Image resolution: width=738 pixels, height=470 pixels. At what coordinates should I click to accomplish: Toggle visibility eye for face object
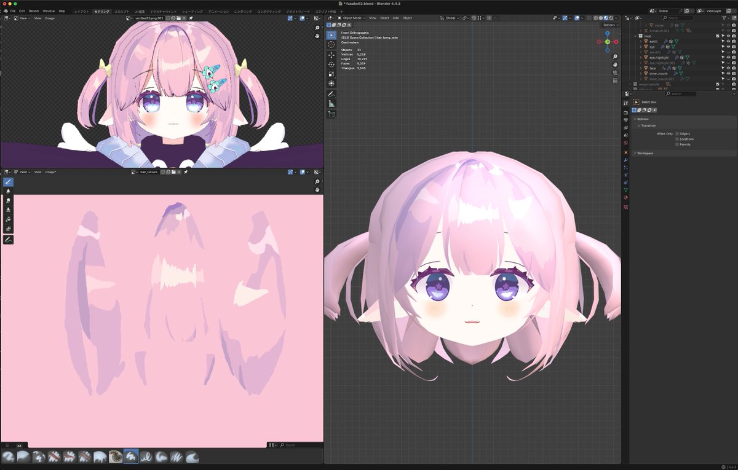click(x=728, y=68)
